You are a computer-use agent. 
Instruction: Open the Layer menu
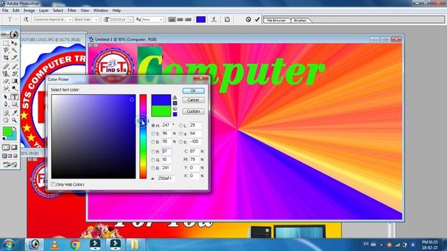point(43,10)
